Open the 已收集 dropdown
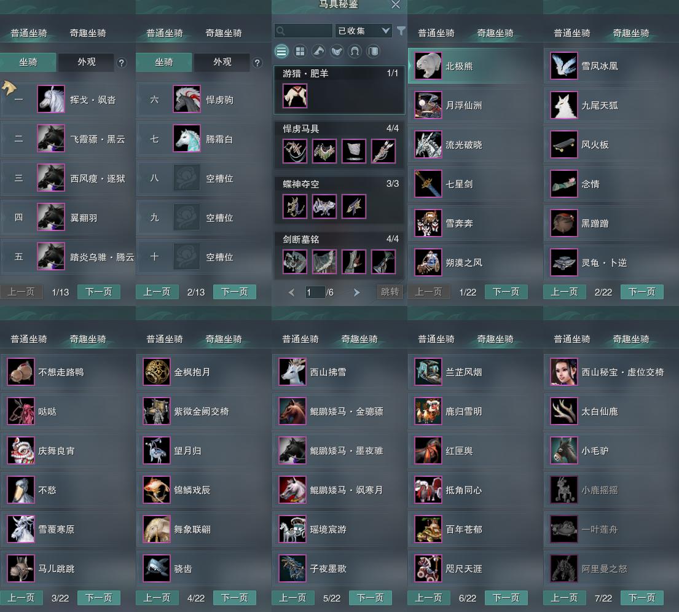The width and height of the screenshot is (679, 612). [363, 31]
